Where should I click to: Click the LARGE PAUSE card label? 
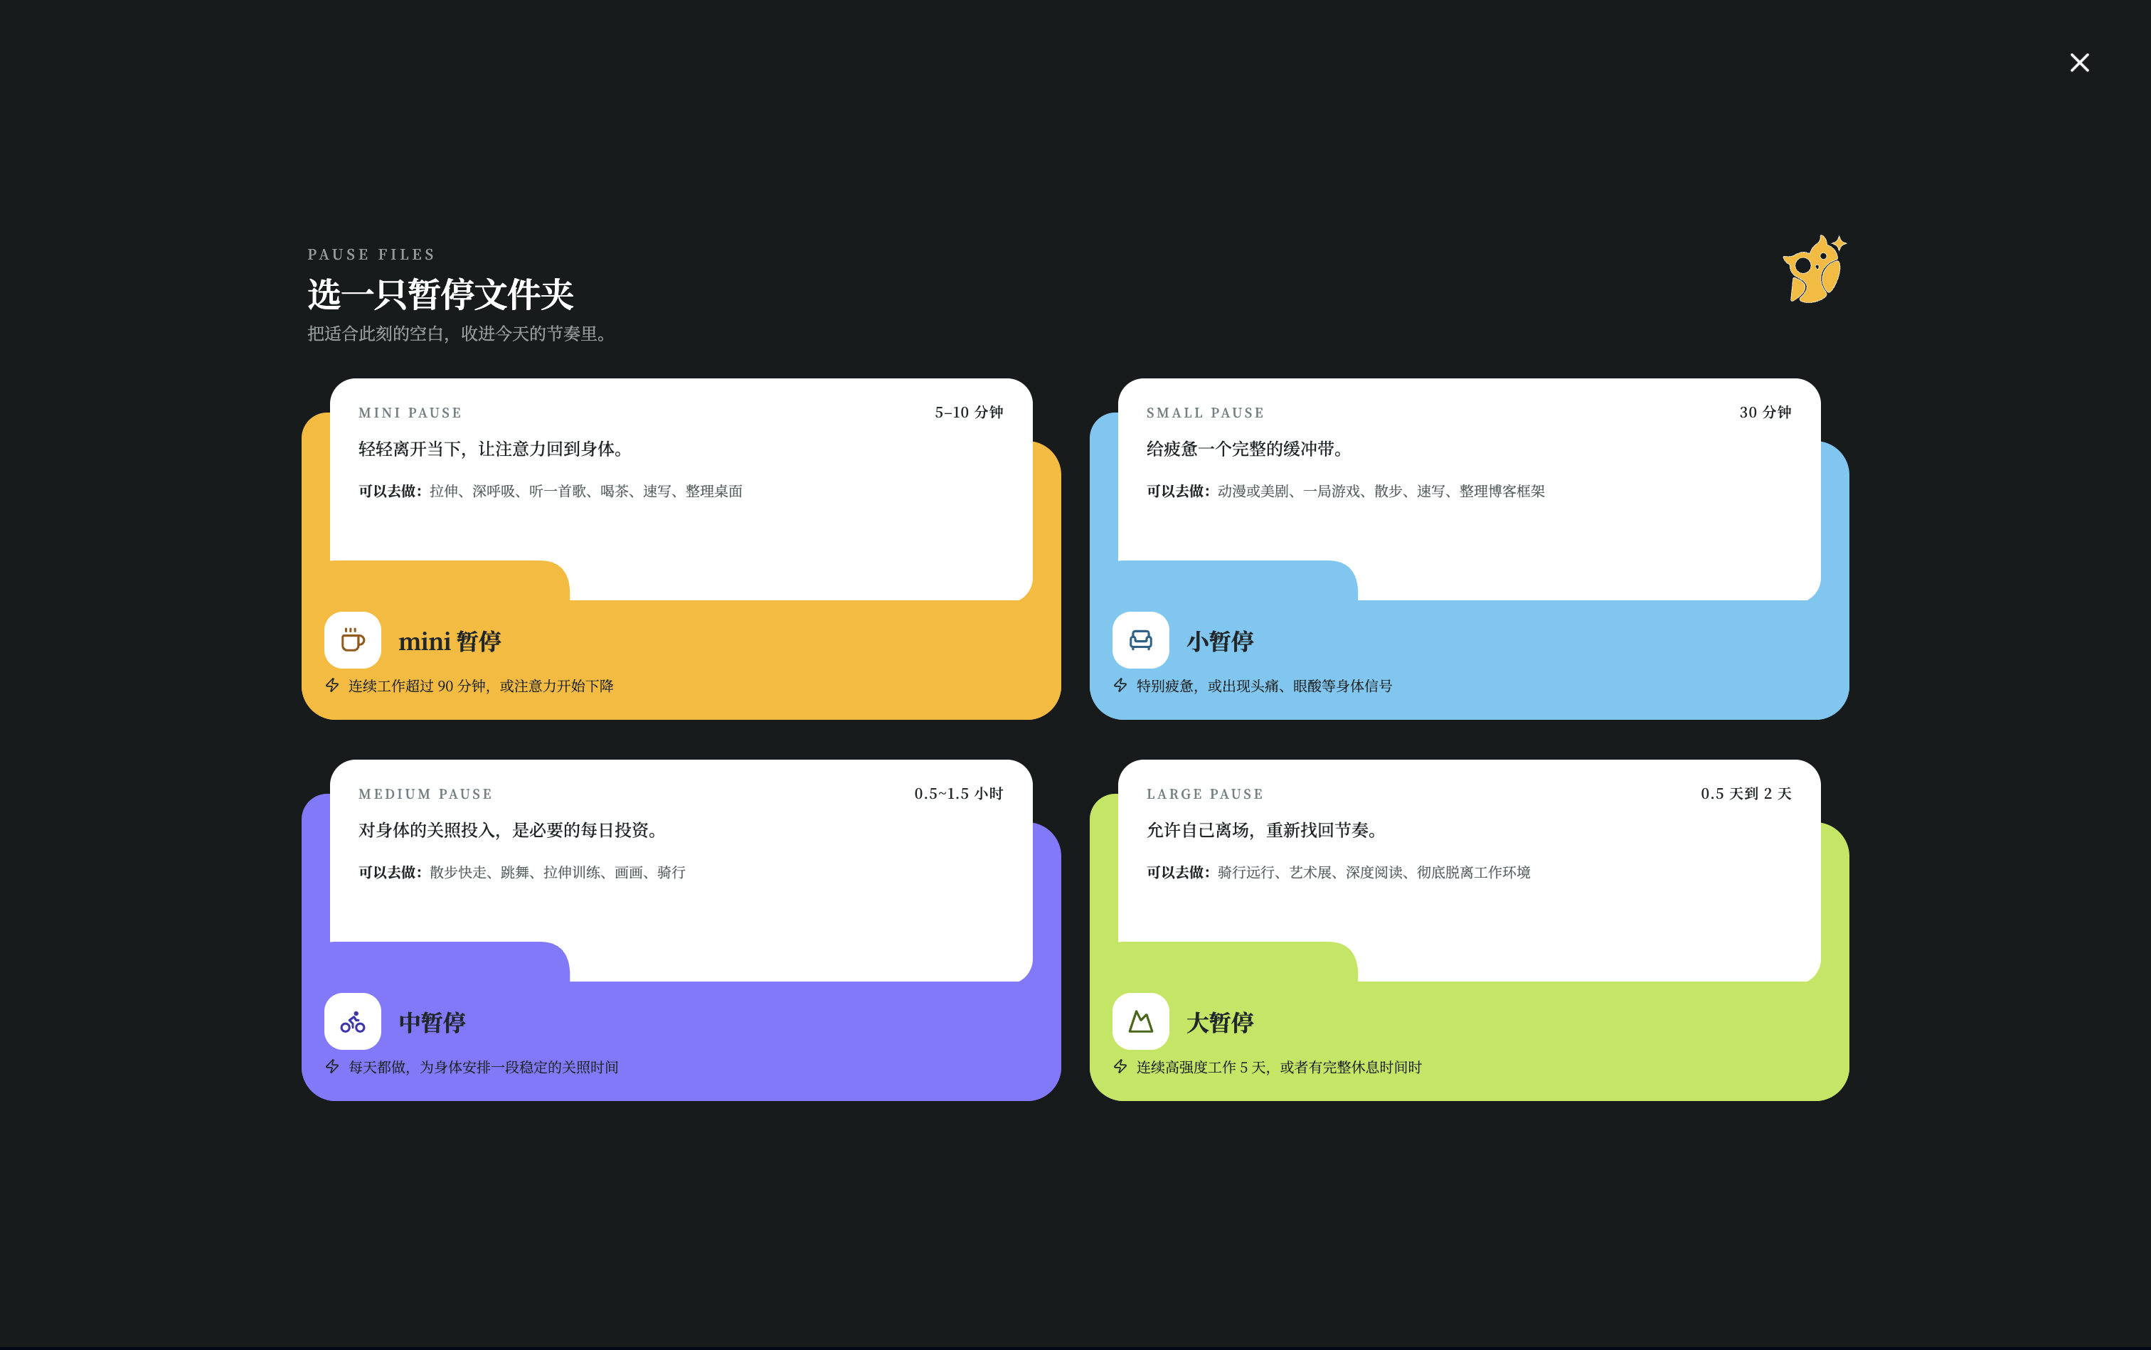point(1204,794)
